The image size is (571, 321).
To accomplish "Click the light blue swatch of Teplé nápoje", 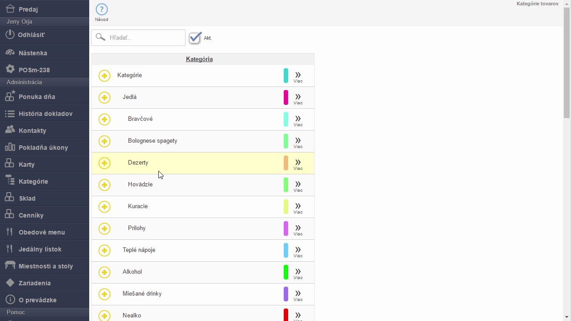I will (x=286, y=250).
